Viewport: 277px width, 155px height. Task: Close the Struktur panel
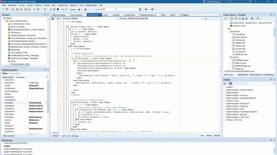pos(48,15)
